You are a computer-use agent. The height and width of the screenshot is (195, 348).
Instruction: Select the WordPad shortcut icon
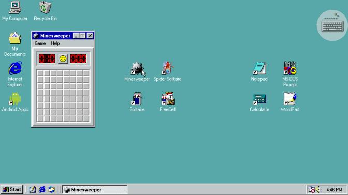click(x=290, y=99)
